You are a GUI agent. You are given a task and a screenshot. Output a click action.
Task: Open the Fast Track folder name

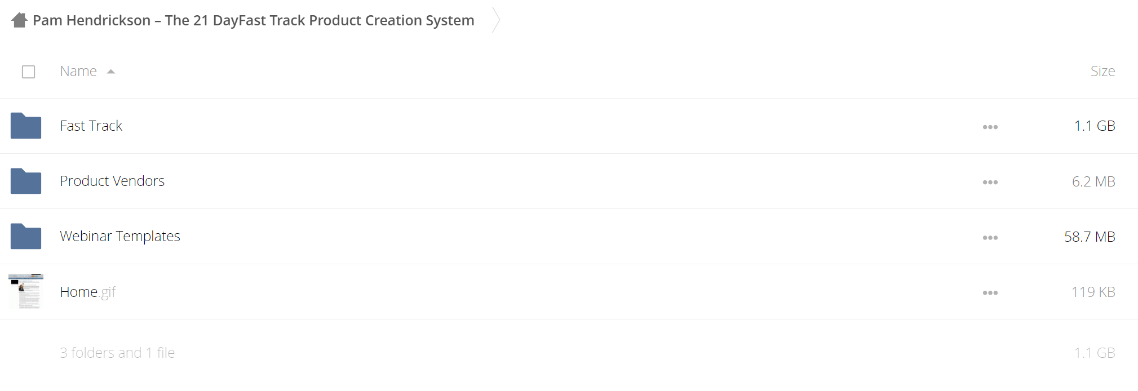[91, 126]
